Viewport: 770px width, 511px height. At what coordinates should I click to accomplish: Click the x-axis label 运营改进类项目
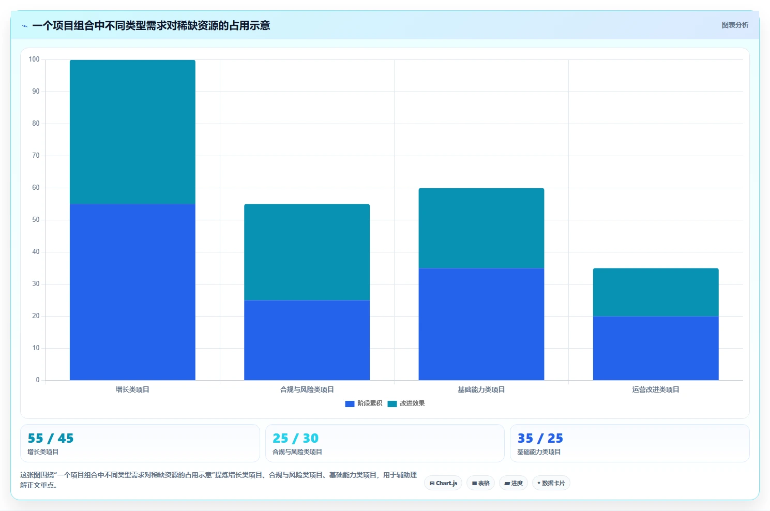(x=656, y=389)
